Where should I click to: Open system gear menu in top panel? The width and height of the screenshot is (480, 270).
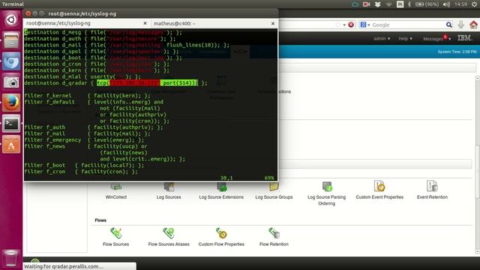[474, 4]
